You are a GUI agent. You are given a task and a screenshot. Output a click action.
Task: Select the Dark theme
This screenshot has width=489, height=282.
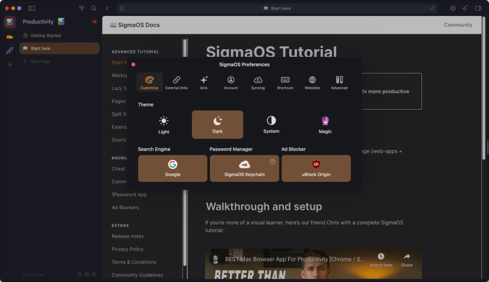click(218, 124)
